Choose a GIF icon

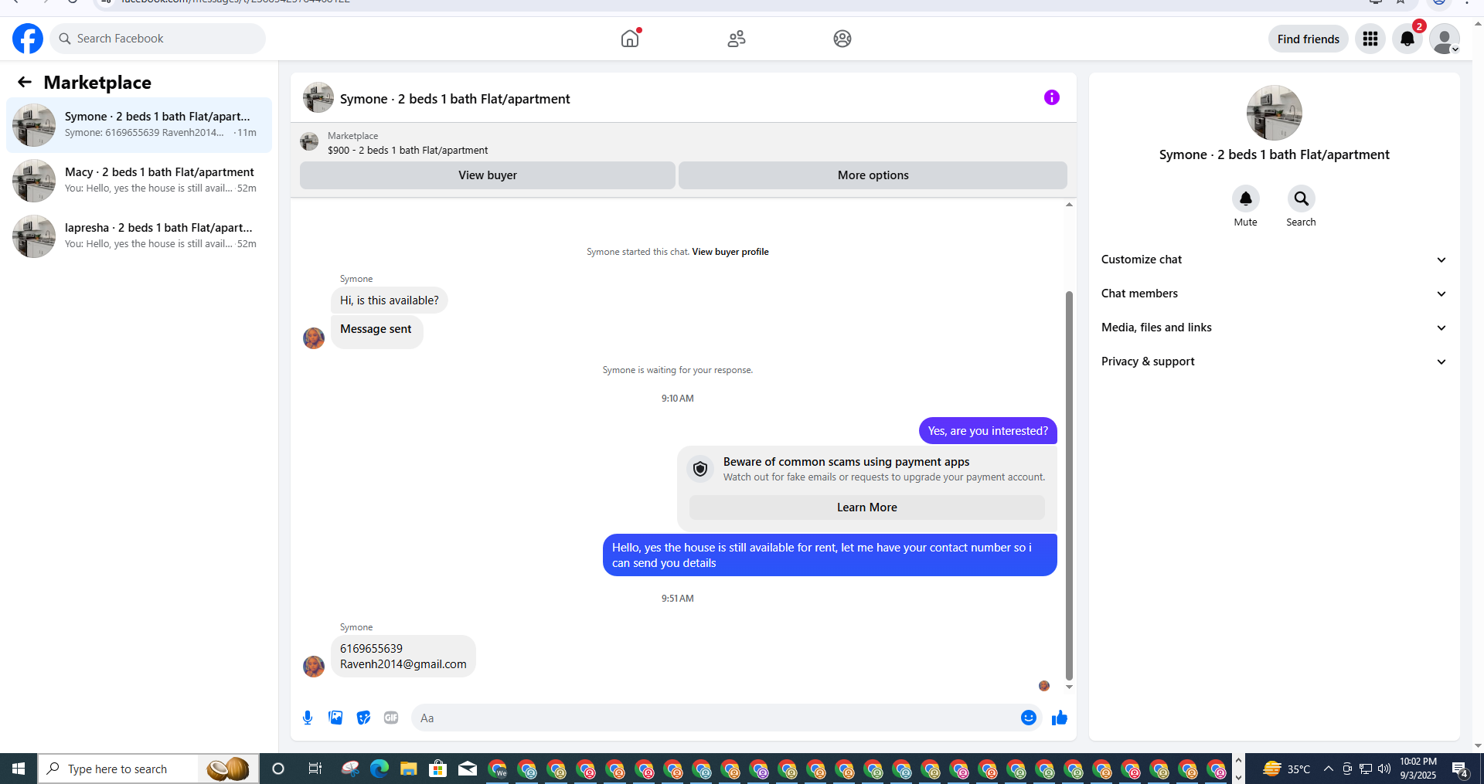[391, 718]
